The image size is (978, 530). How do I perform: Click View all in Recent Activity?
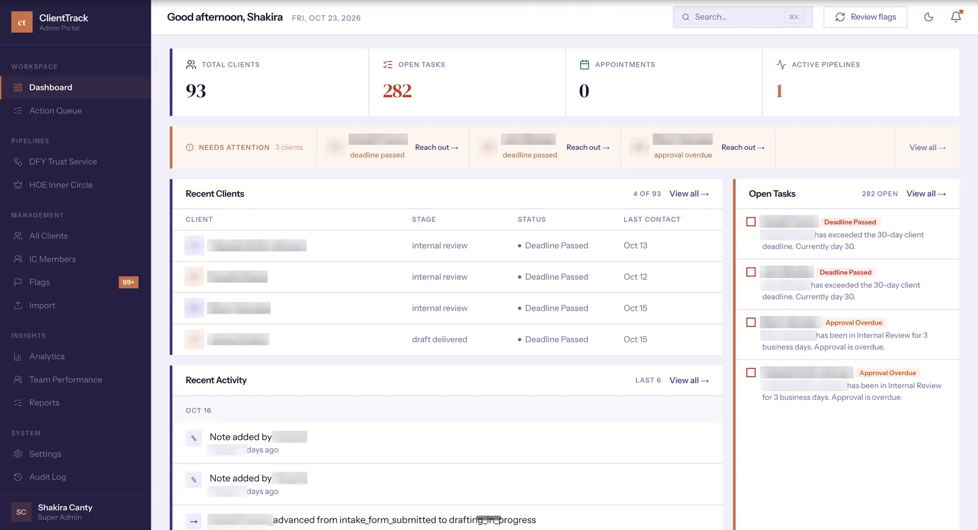[689, 380]
